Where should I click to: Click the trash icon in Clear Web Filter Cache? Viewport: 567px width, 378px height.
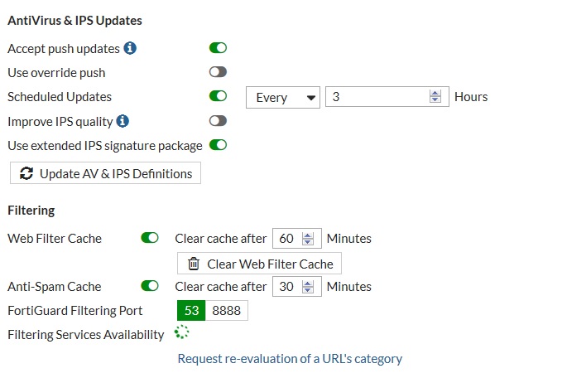pos(194,264)
